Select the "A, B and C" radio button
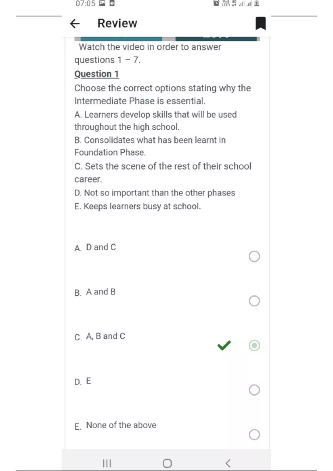Screen dimensions: 333x471 [x=254, y=345]
